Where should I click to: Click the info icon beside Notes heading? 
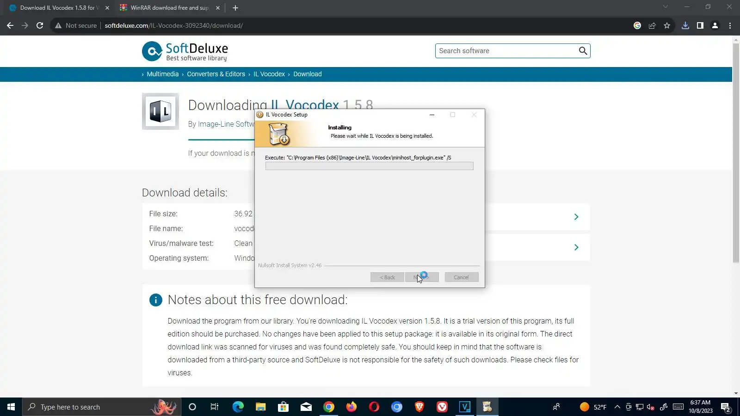(x=156, y=300)
